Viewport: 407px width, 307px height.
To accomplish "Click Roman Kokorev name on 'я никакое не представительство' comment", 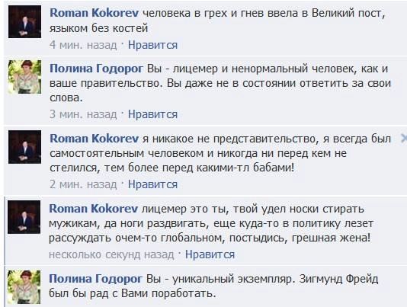I will (94, 139).
